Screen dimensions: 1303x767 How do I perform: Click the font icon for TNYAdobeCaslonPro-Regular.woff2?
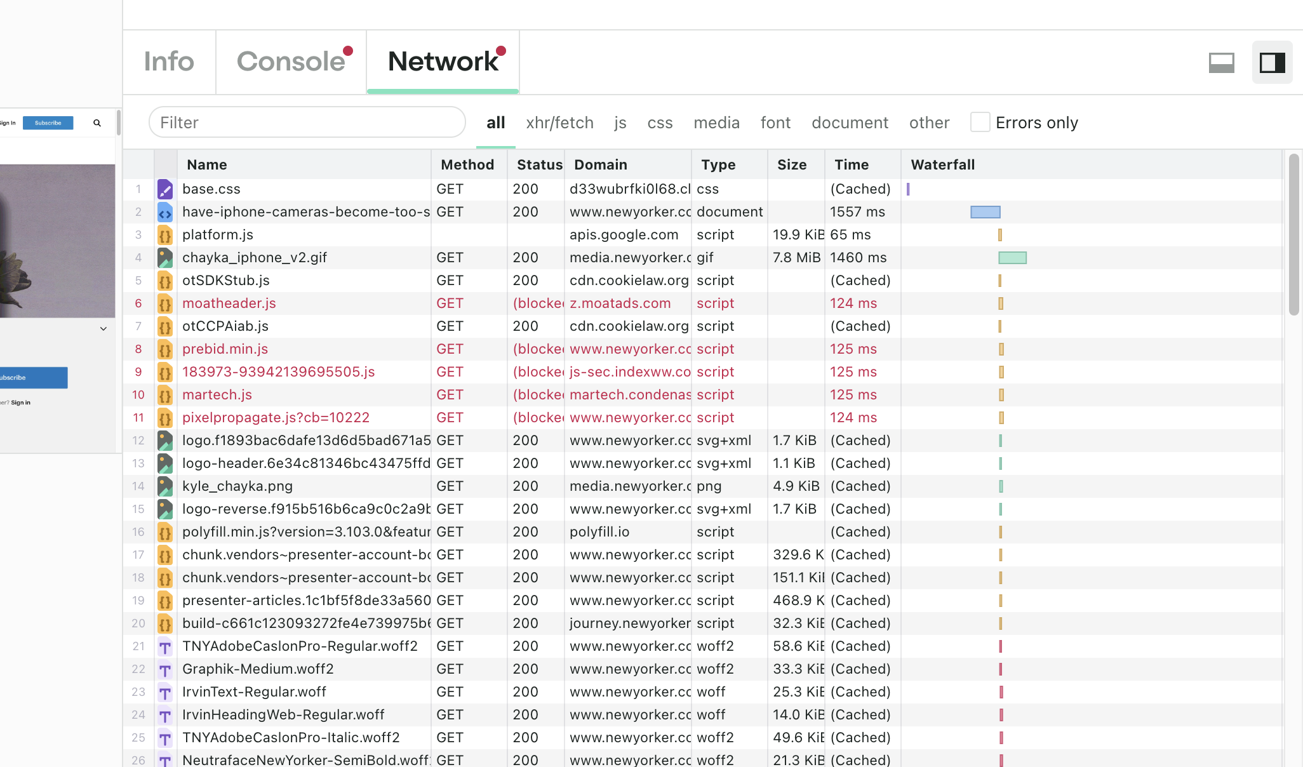(165, 646)
